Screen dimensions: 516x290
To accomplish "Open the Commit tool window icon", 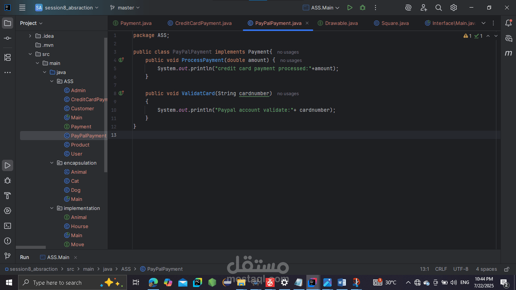I will [x=8, y=39].
